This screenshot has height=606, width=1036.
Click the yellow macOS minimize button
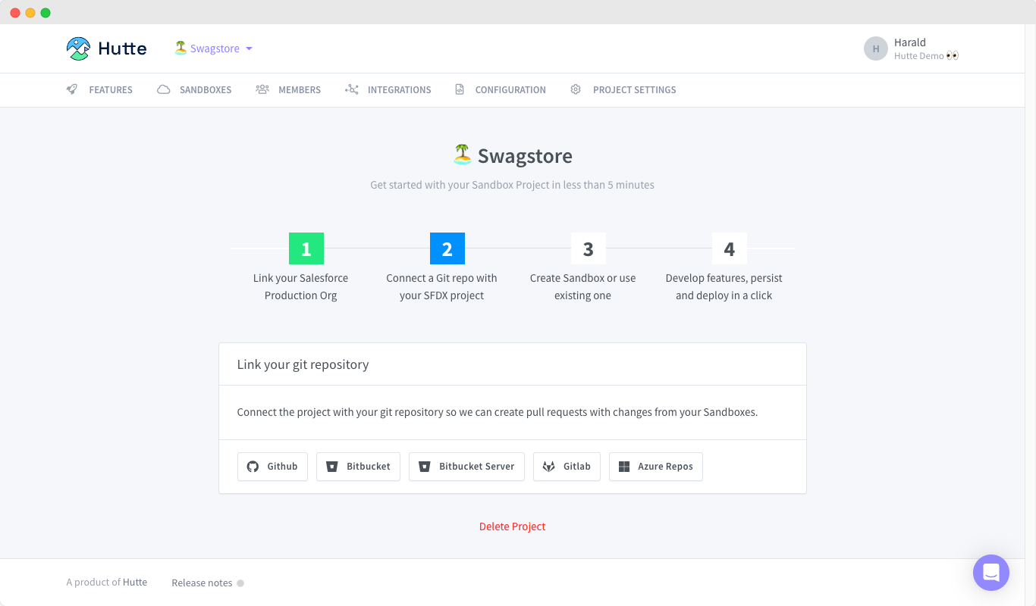click(x=30, y=13)
